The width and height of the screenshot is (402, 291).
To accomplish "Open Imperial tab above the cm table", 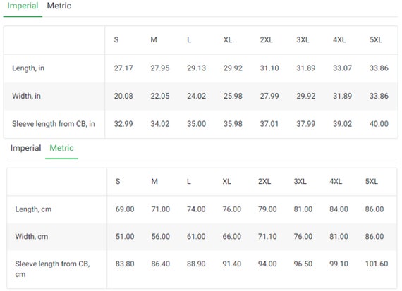I will [25, 148].
